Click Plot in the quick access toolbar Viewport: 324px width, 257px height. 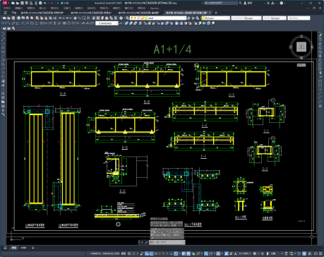40,3
